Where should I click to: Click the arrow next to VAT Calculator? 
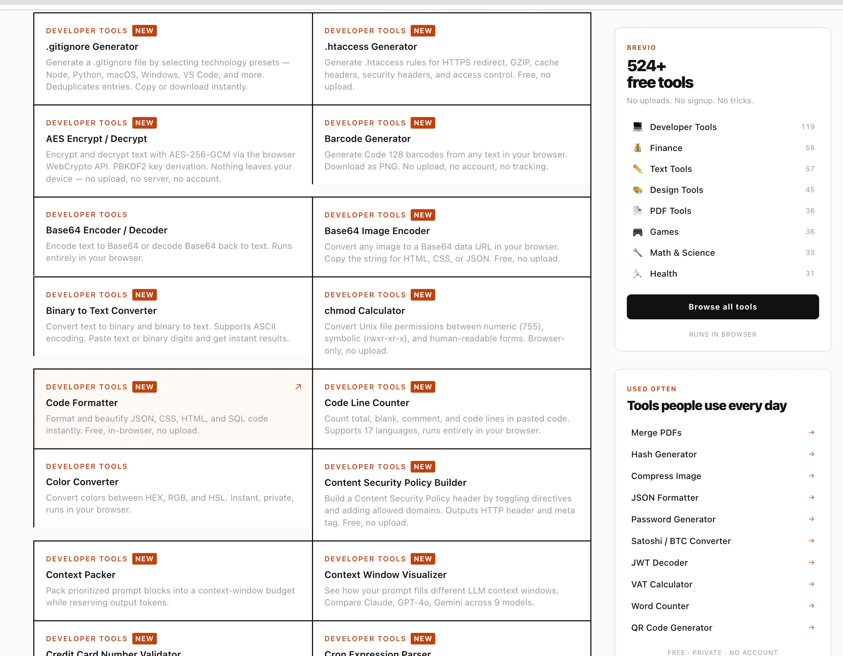pos(811,584)
